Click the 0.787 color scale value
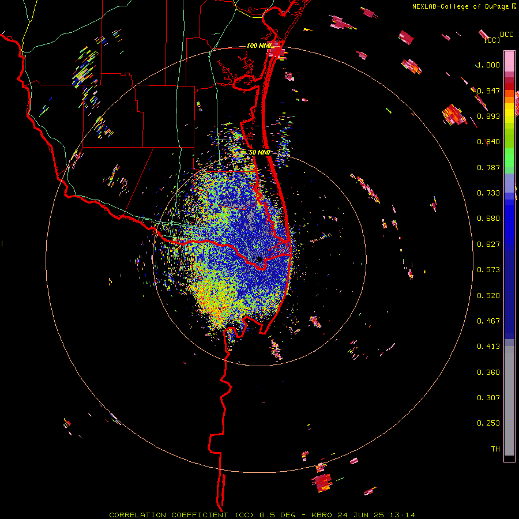 coord(488,167)
